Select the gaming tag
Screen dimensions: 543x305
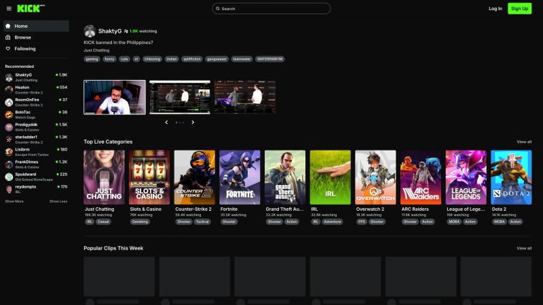pyautogui.click(x=92, y=59)
